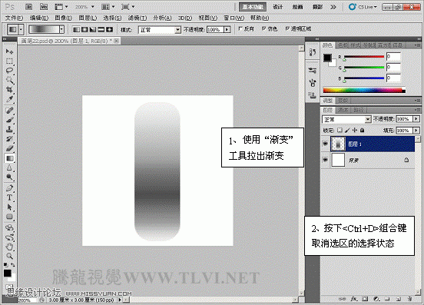Select the Eraser tool
This screenshot has width=424, height=305.
9,148
